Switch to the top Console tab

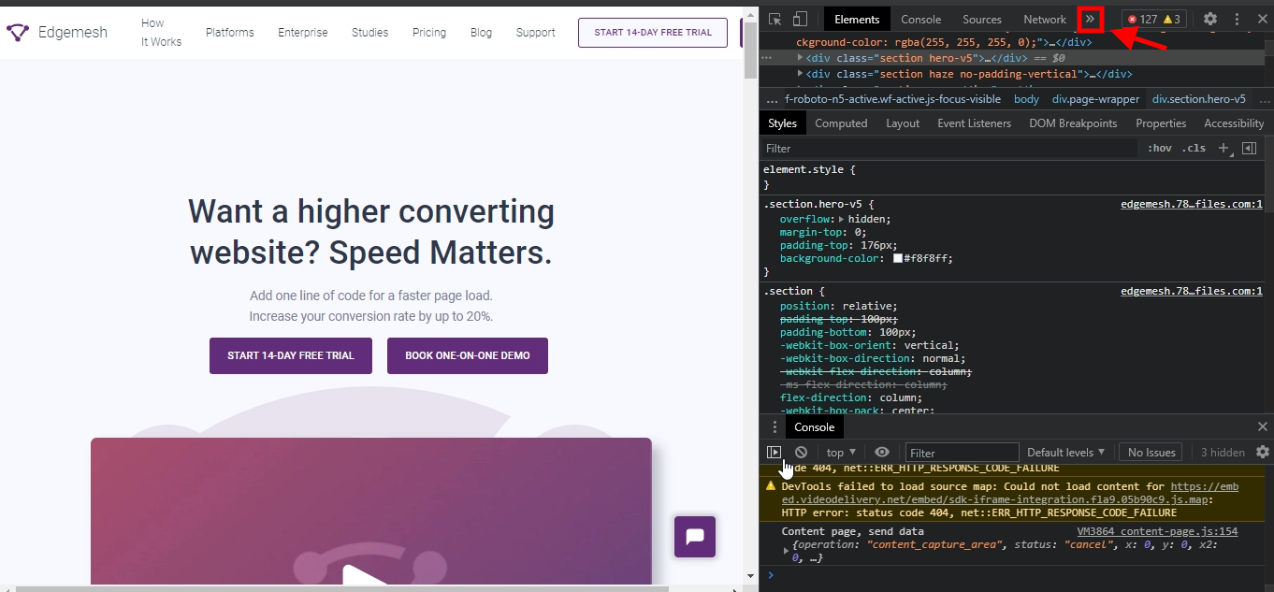(920, 19)
